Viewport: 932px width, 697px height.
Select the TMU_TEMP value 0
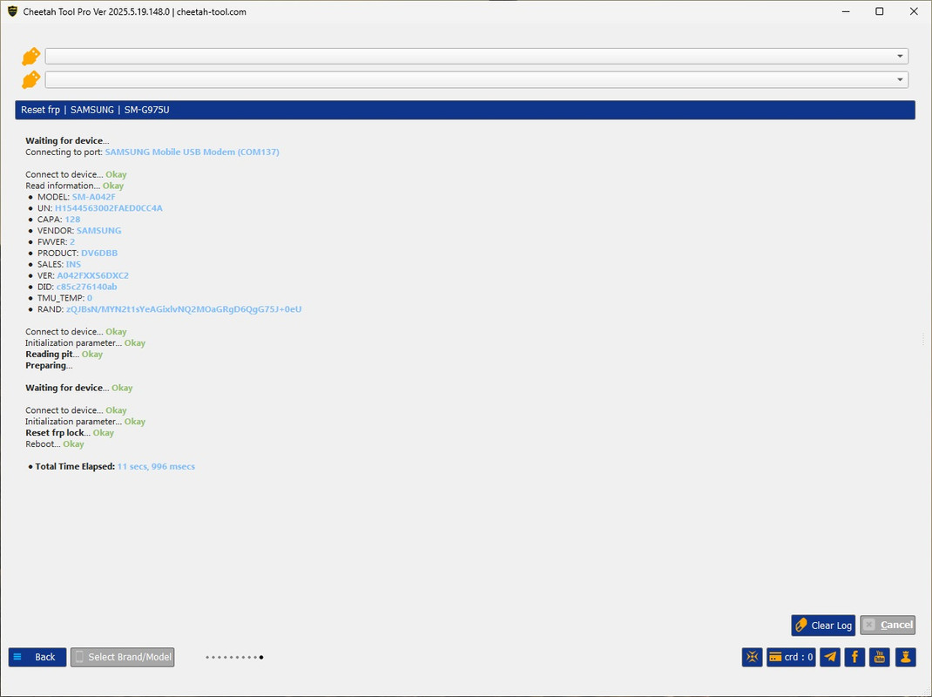pyautogui.click(x=90, y=298)
